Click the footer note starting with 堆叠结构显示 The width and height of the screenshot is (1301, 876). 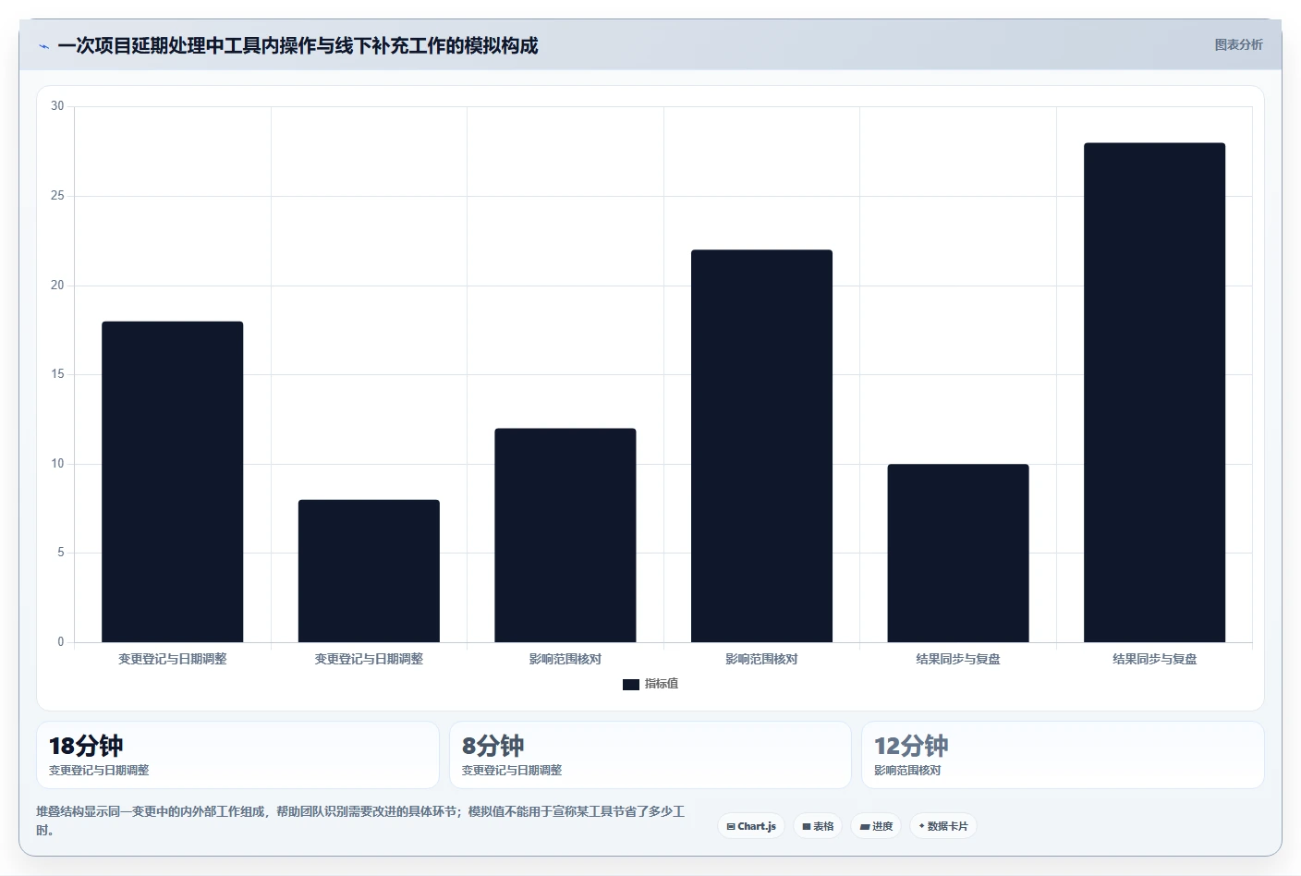pyautogui.click(x=360, y=821)
